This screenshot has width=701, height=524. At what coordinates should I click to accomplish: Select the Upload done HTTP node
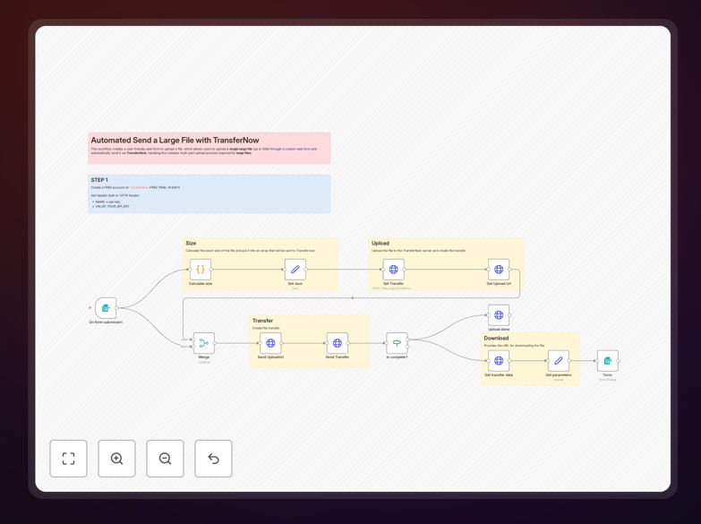[499, 315]
